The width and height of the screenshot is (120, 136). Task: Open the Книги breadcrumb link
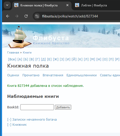tap(27, 53)
